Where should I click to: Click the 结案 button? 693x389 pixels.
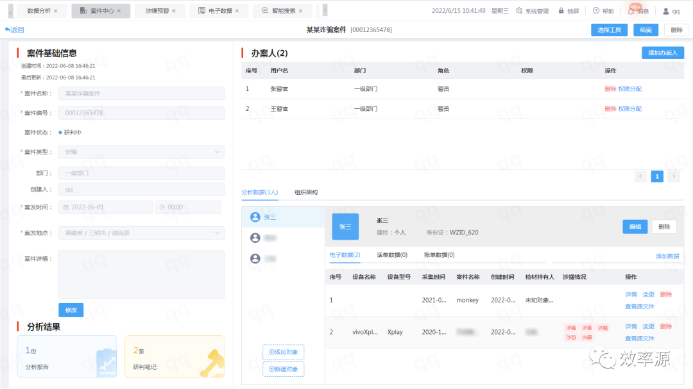[646, 29]
